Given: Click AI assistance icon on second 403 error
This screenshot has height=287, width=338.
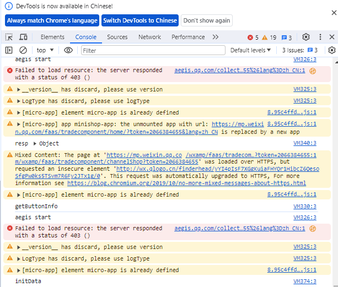Looking at the screenshot, I should (313, 229).
